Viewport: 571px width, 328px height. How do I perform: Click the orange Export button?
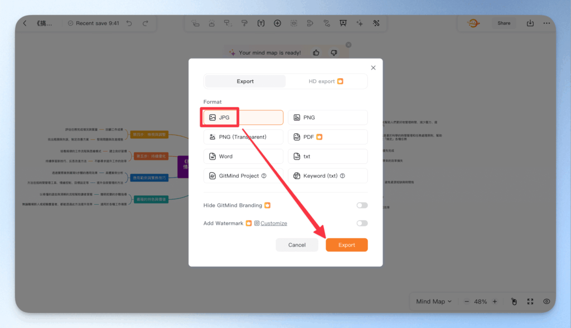(x=347, y=244)
